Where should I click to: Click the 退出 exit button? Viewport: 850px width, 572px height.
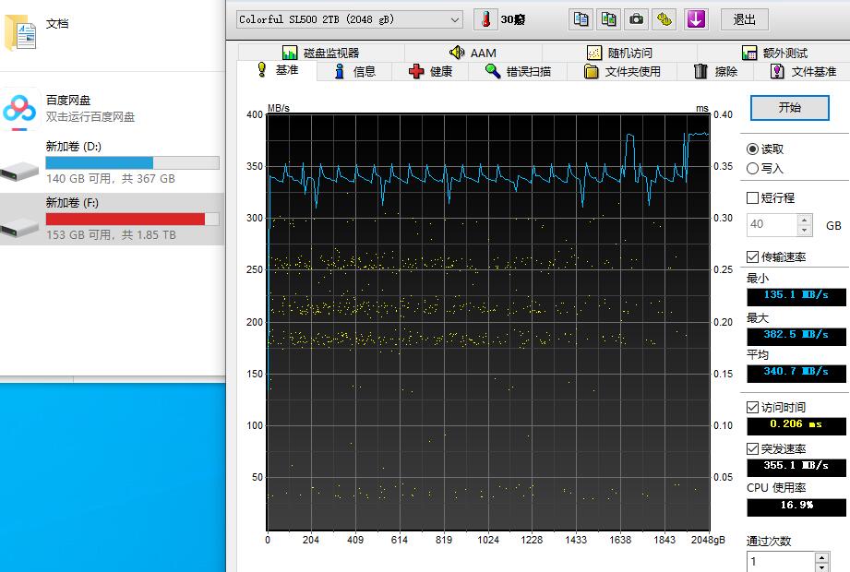click(x=744, y=19)
